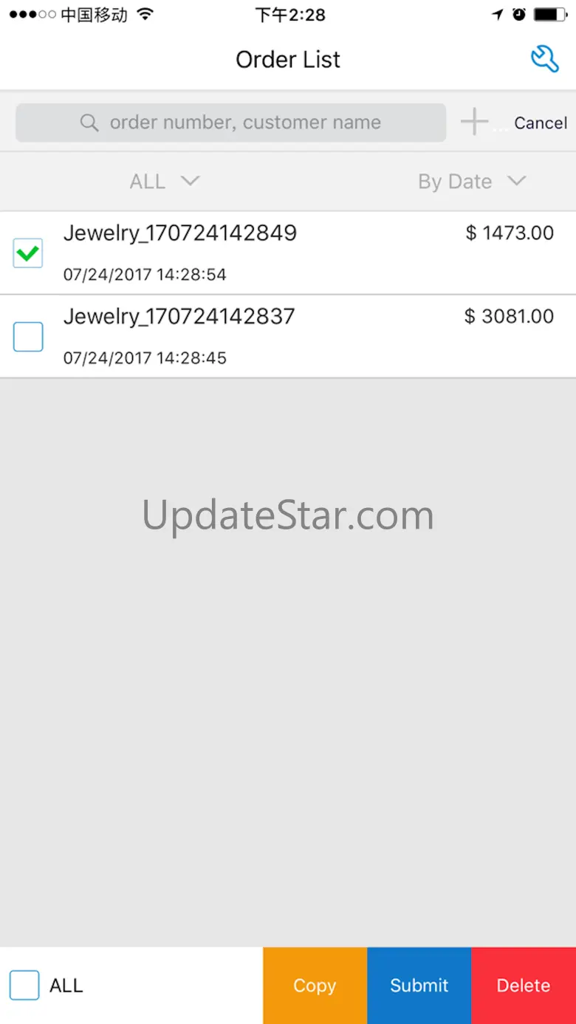This screenshot has height=1024, width=576.
Task: Click chevron next to By Date
Action: click(x=517, y=181)
